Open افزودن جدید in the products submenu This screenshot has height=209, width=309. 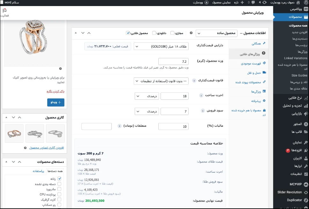click(299, 32)
